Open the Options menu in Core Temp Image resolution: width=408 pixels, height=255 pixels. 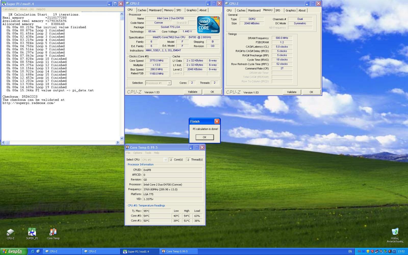[138, 153]
